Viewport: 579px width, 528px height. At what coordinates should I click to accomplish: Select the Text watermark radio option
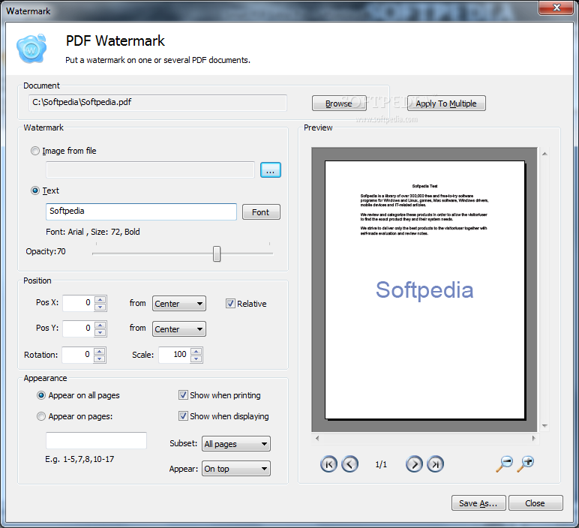point(35,190)
